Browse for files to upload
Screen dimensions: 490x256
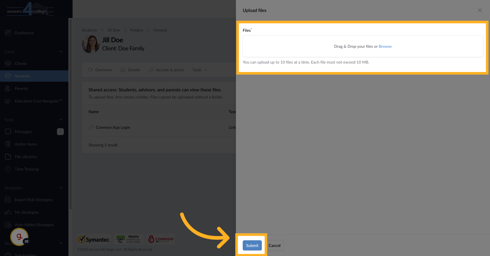(385, 46)
